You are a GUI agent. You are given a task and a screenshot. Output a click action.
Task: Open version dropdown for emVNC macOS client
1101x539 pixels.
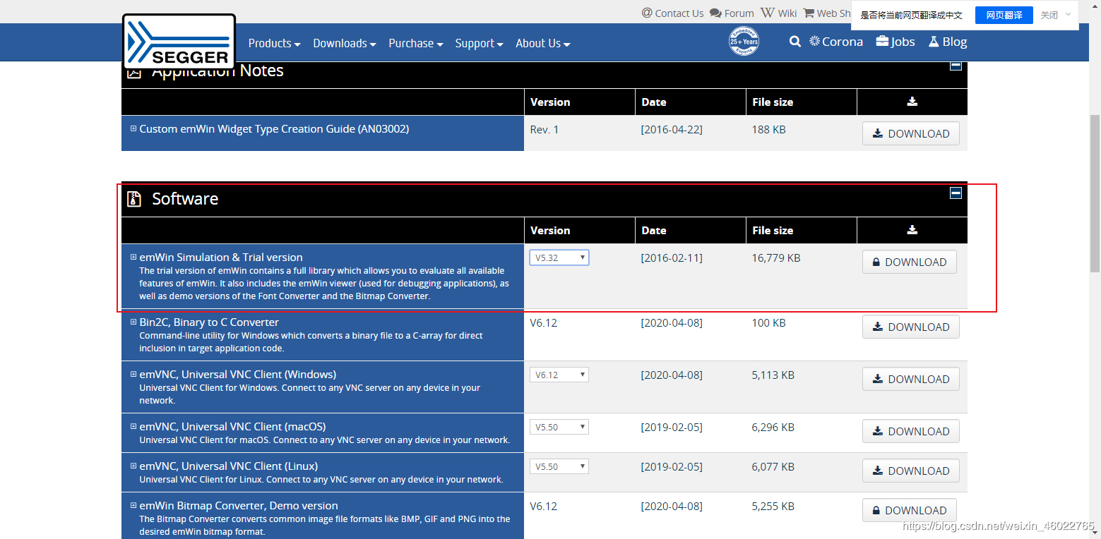(x=559, y=427)
